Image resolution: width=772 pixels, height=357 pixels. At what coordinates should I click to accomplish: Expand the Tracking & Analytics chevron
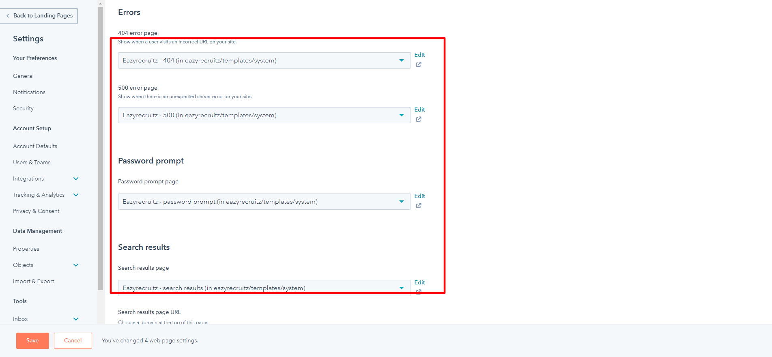pos(76,195)
